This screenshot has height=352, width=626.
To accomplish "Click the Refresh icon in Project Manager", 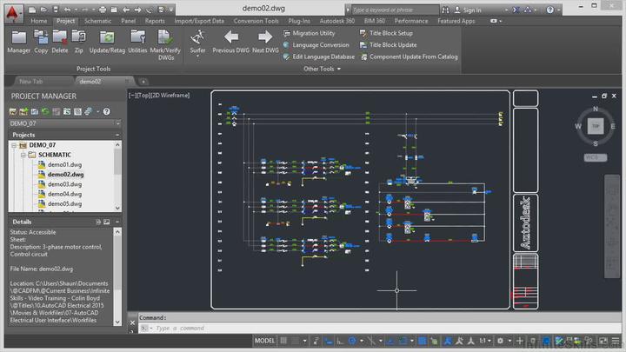I will click(x=45, y=111).
